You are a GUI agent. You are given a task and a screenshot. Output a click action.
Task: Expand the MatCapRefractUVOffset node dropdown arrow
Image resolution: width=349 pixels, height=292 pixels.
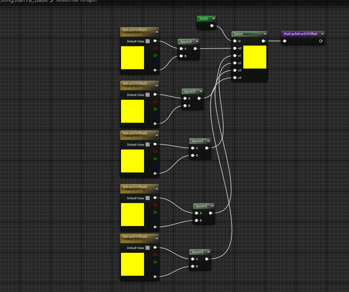point(322,33)
